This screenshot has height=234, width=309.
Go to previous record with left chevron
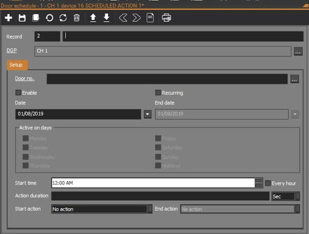click(x=123, y=18)
